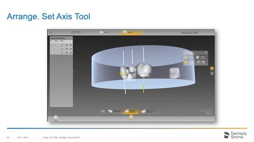Screen dimensions: 254x142
Task: Click the round dot icon in first row
Action: click(67, 45)
